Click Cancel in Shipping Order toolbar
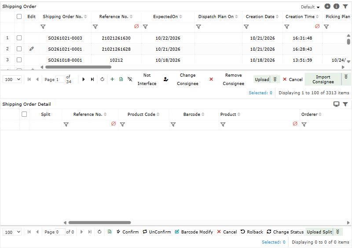Screen dimensions: 352x248 (293, 79)
